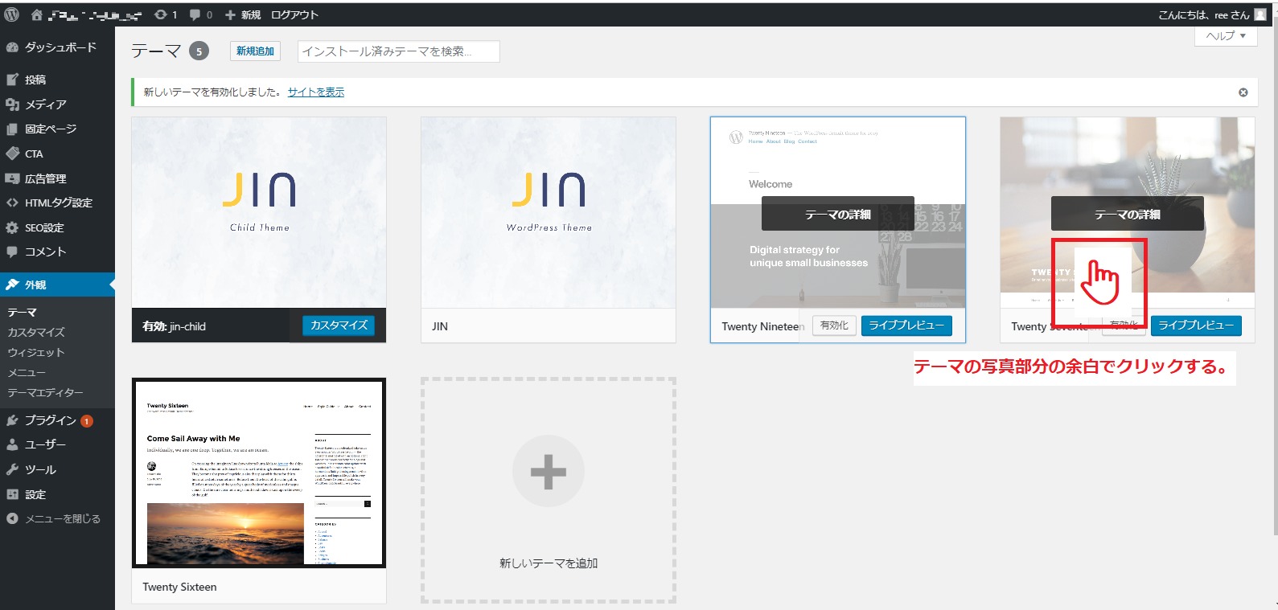Dismiss the theme activated notice
The image size is (1278, 610).
pyautogui.click(x=1243, y=92)
